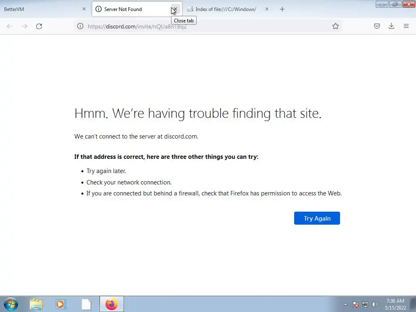Close the BetterVM tab
Viewport: 416px width, 312px height.
pyautogui.click(x=84, y=9)
